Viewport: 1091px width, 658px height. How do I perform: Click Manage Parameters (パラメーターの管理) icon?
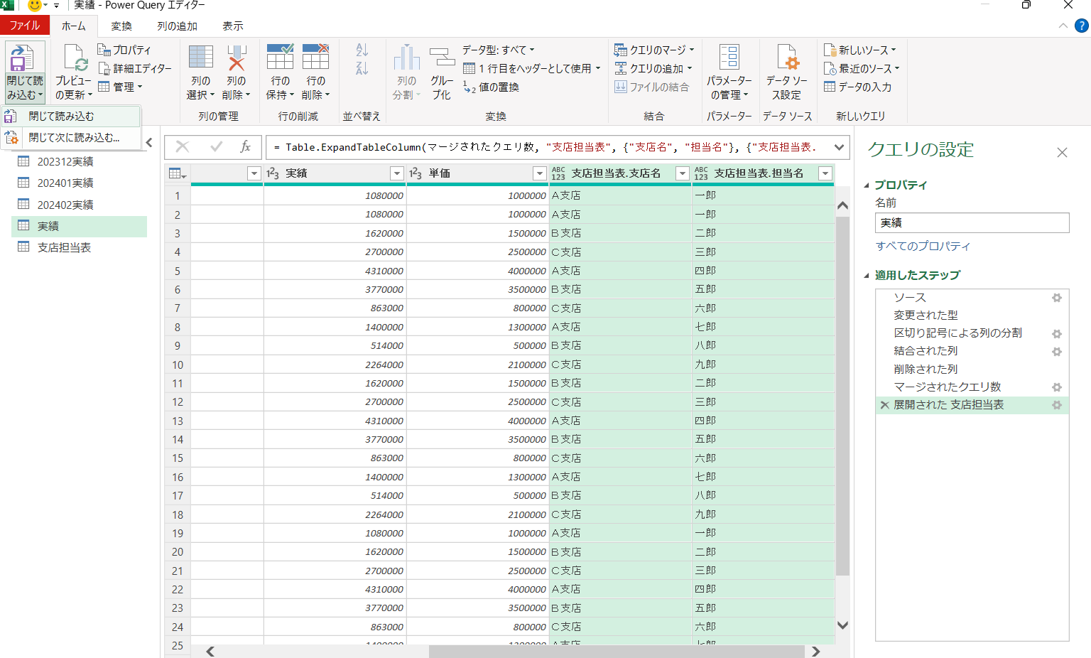pos(729,57)
